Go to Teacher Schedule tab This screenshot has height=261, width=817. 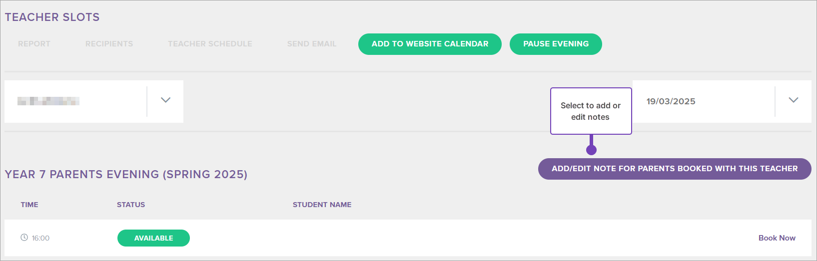point(210,44)
